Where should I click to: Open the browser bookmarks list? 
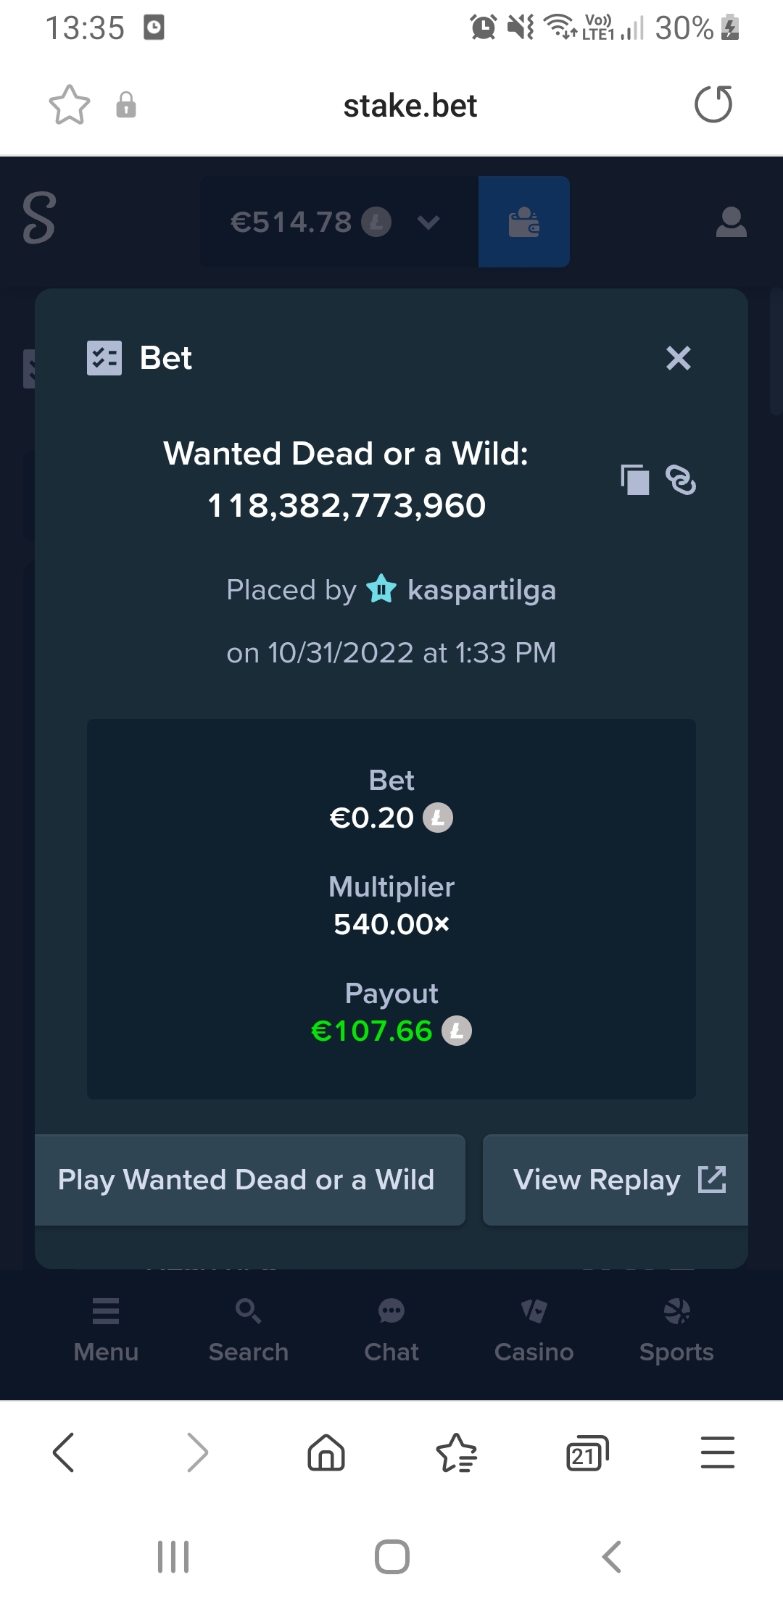click(x=457, y=1452)
